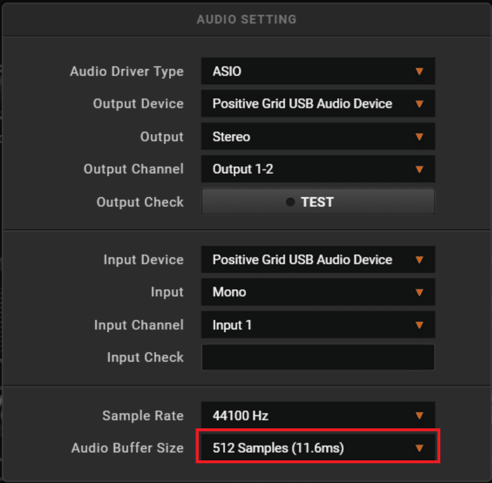Start the output TEST button
Viewport: 492px width, 483px height.
[318, 202]
